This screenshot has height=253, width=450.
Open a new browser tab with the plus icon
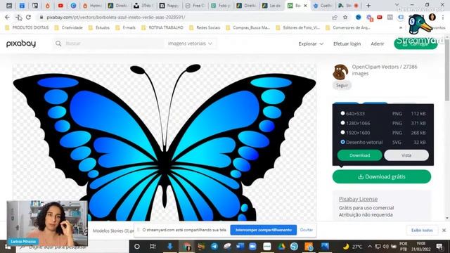(368, 6)
